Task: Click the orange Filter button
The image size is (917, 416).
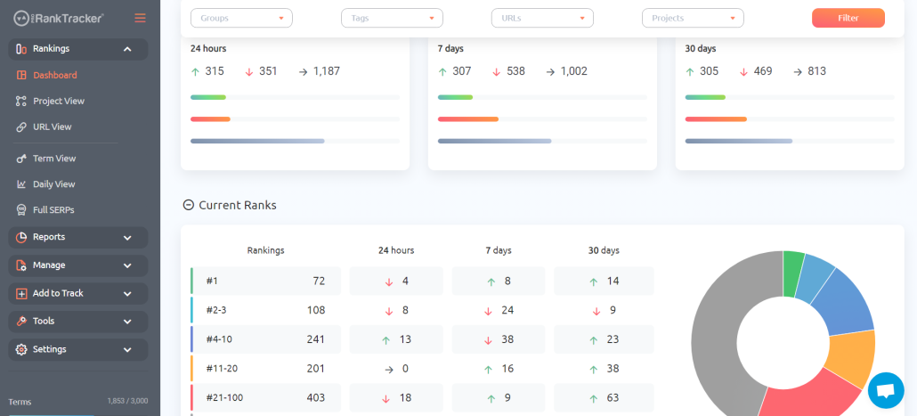Action: pyautogui.click(x=848, y=18)
